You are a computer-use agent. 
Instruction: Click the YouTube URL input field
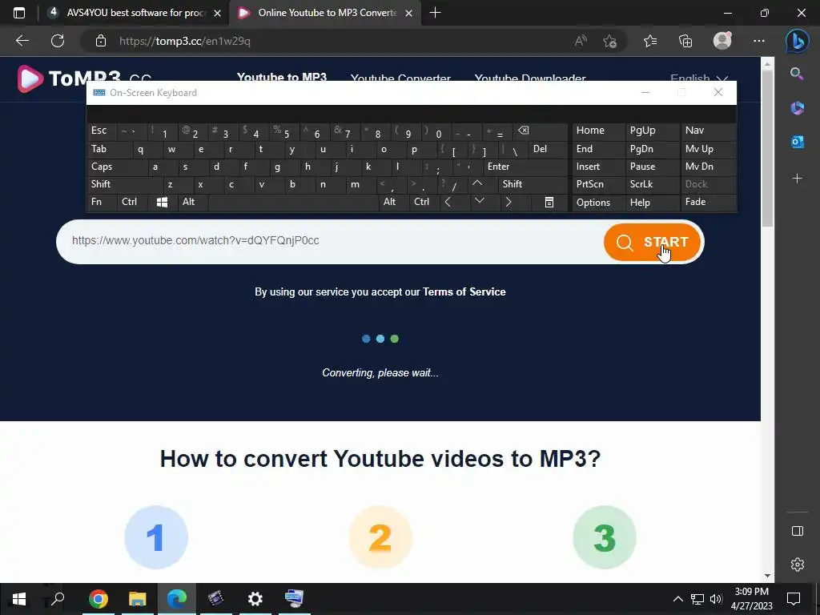click(329, 241)
